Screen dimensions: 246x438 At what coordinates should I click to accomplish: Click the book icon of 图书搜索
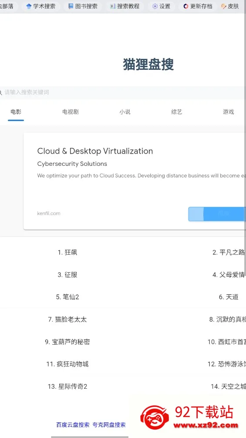pyautogui.click(x=71, y=6)
